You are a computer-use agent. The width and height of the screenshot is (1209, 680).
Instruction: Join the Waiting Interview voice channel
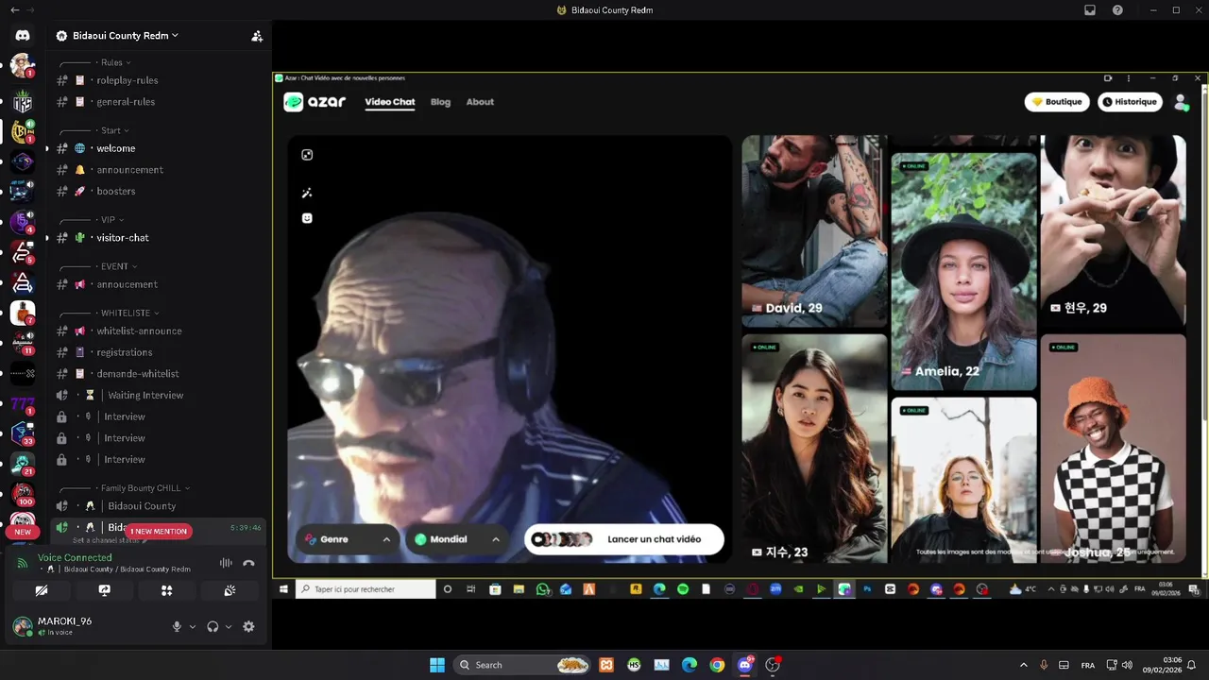158,395
